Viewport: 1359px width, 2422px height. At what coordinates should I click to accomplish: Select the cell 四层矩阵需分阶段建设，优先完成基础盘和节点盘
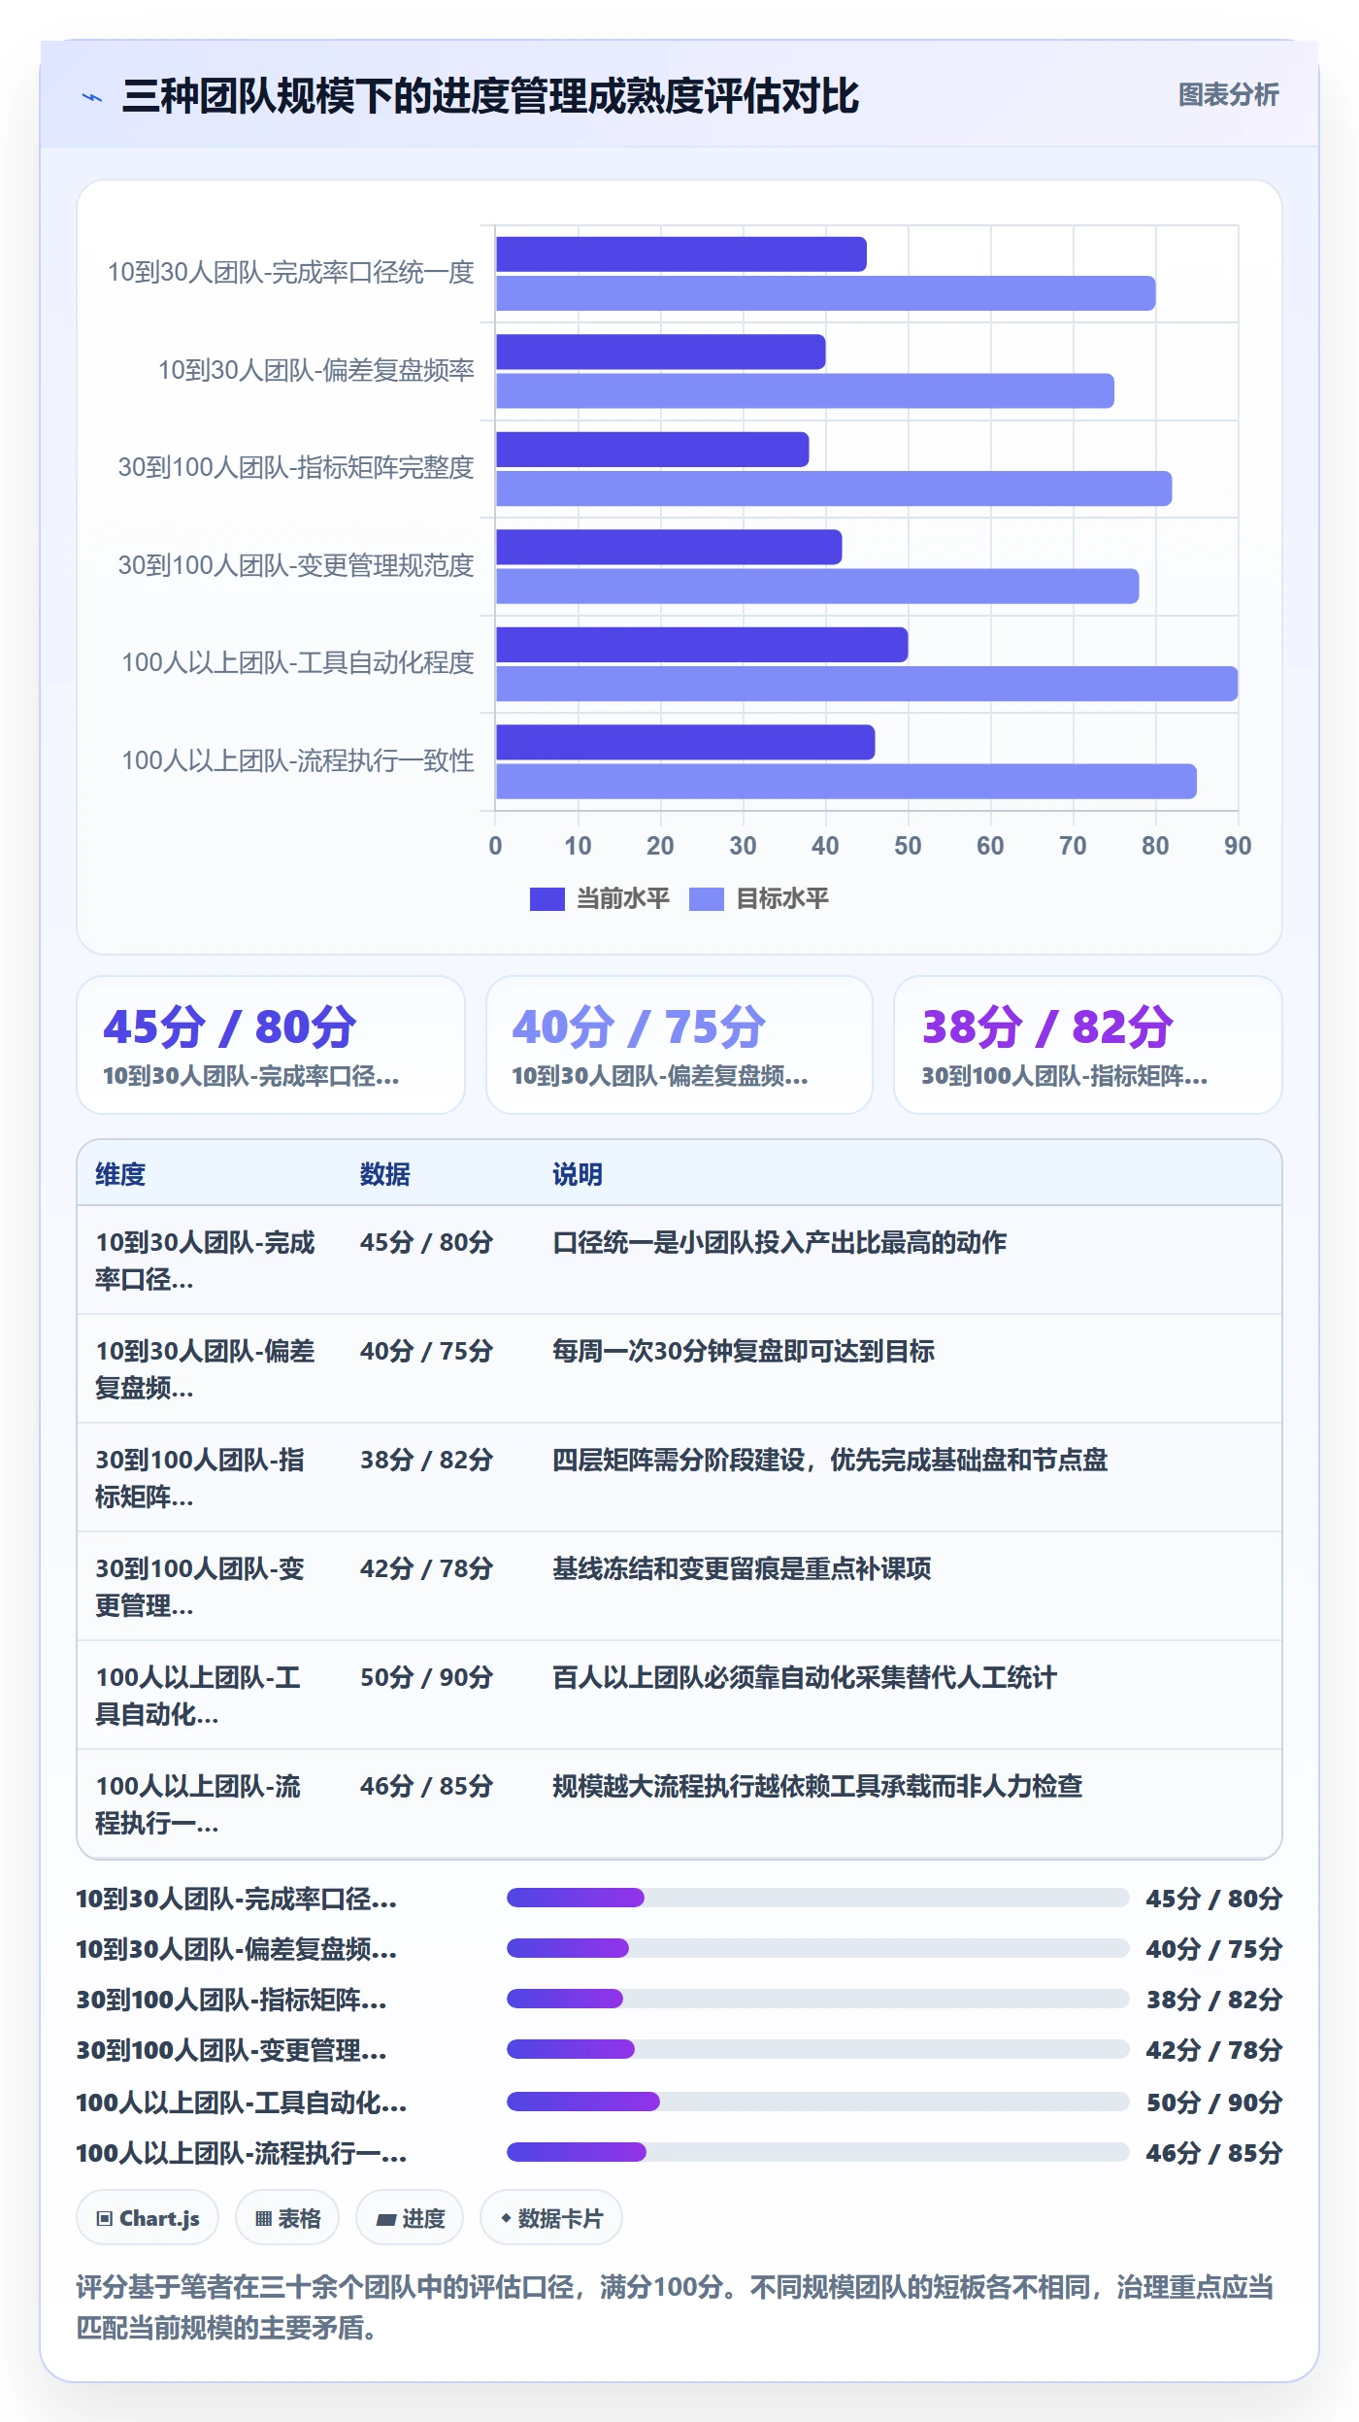tap(830, 1460)
